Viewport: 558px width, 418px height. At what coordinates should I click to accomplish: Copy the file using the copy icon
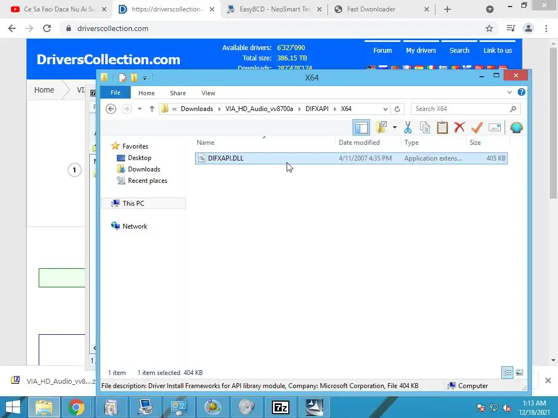coord(425,127)
